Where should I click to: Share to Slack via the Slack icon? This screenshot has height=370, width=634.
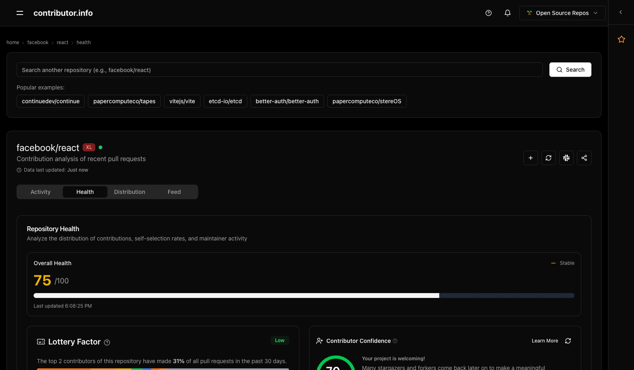(566, 157)
